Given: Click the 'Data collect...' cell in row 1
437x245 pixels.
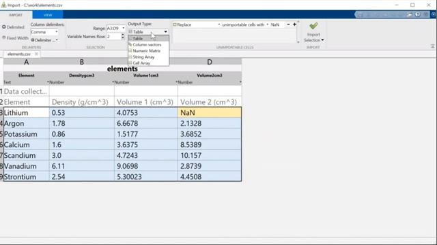Looking at the screenshot, I should [x=26, y=91].
